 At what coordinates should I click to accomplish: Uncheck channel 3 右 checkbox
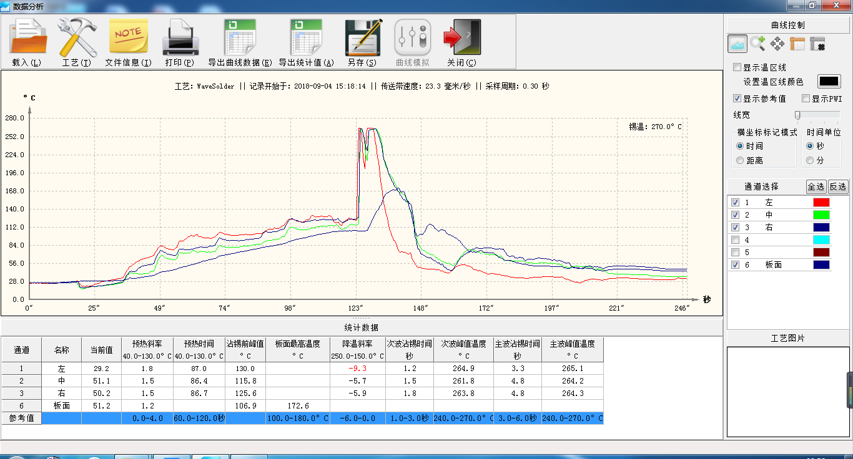[x=735, y=227]
